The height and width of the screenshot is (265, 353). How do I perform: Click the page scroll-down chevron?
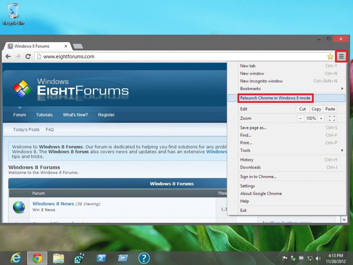(x=344, y=219)
